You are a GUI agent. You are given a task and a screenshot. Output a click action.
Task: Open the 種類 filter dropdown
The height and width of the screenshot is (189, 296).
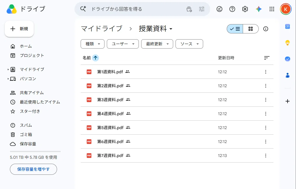[93, 44]
